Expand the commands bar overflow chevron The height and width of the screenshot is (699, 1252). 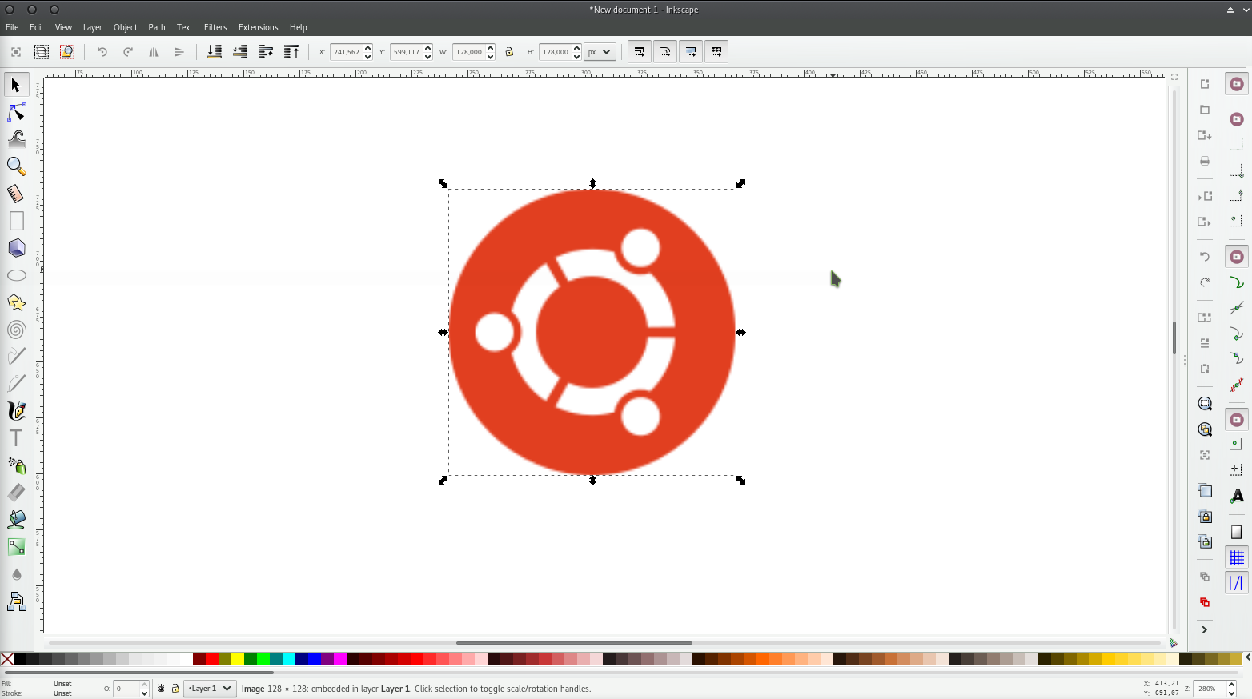coord(1205,630)
